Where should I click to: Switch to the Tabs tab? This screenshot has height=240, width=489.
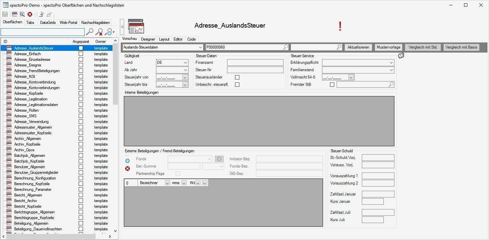point(30,23)
